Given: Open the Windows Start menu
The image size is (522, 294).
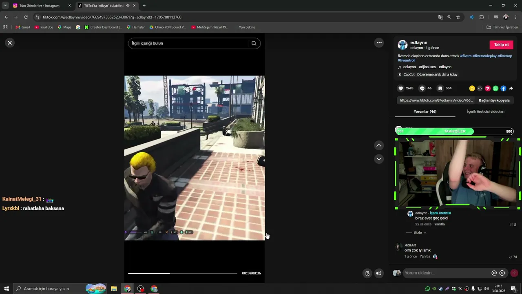Looking at the screenshot, I should (x=7, y=289).
